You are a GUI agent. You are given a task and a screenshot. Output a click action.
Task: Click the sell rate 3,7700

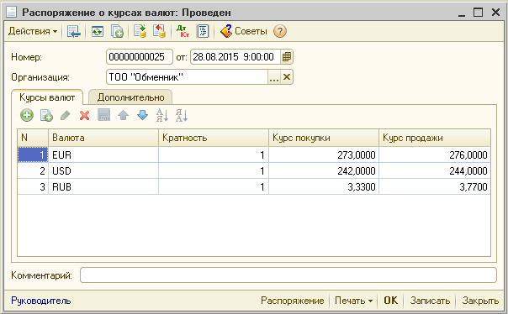click(x=435, y=186)
